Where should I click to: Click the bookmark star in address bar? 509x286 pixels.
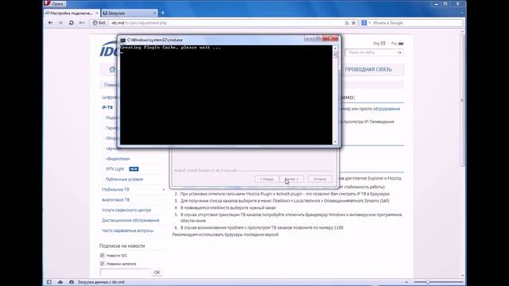coord(353,23)
